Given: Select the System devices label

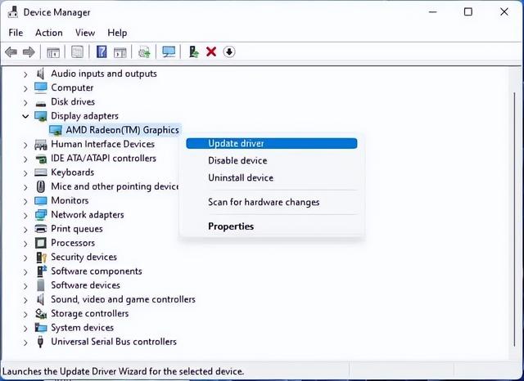Looking at the screenshot, I should point(82,328).
